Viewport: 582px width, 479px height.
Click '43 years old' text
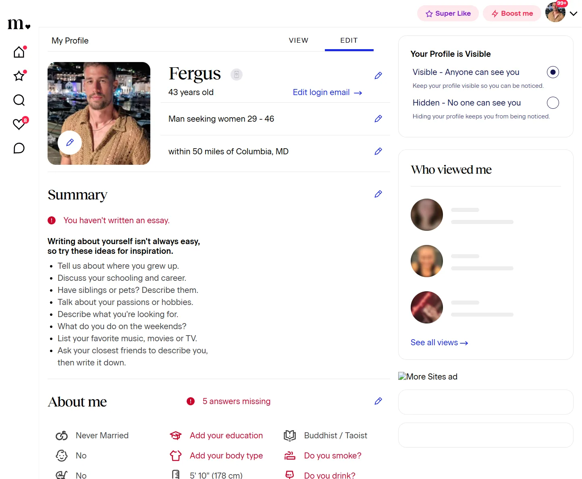191,92
